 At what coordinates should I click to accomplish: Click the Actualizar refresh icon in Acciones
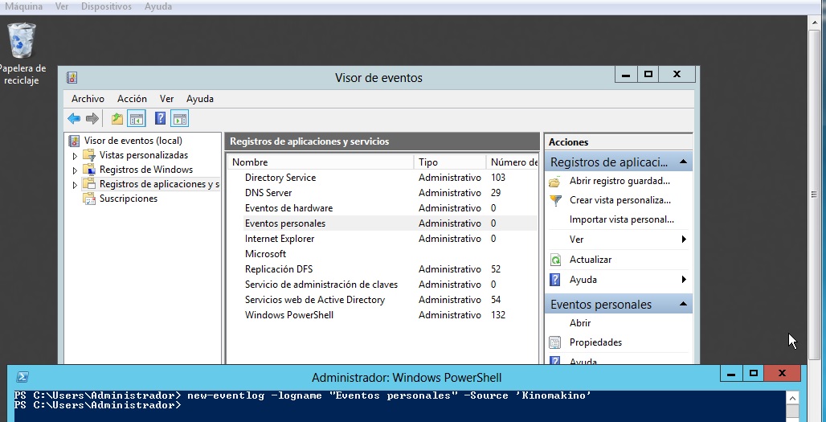point(554,260)
